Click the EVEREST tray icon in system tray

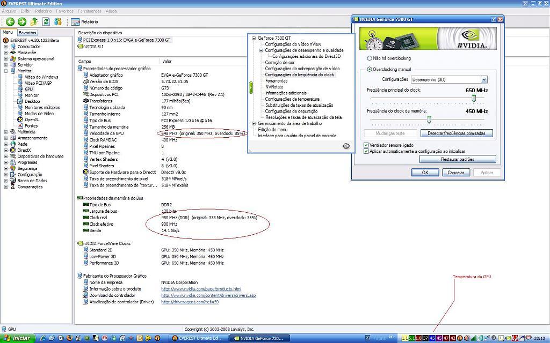click(x=460, y=338)
